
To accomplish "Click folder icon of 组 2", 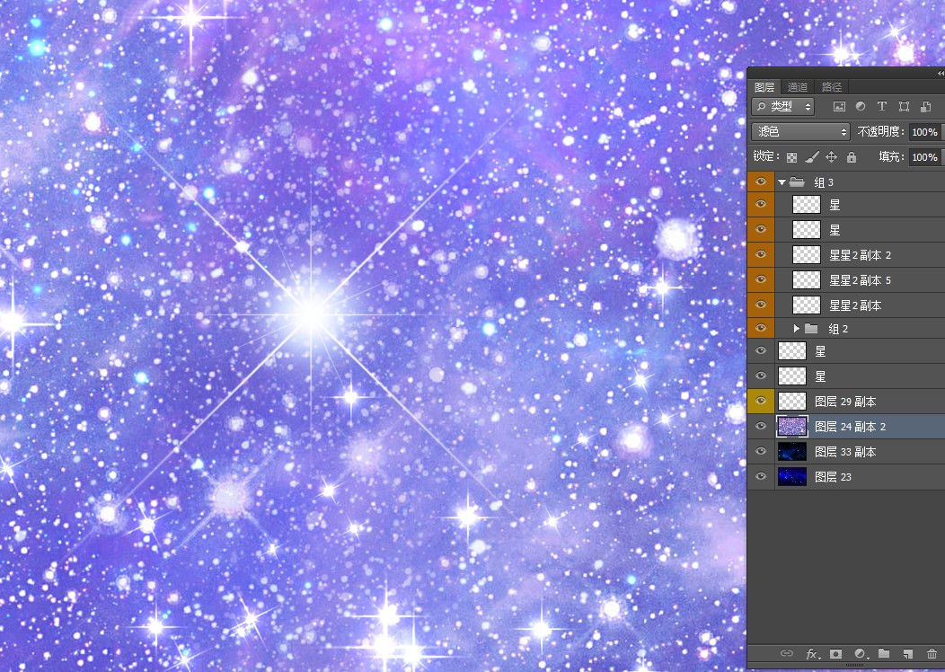I will [811, 329].
